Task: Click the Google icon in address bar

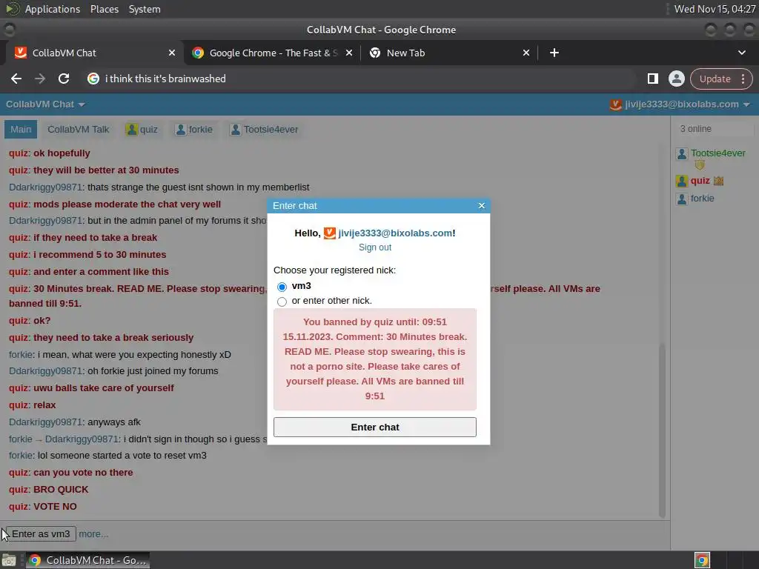Action: [93, 79]
